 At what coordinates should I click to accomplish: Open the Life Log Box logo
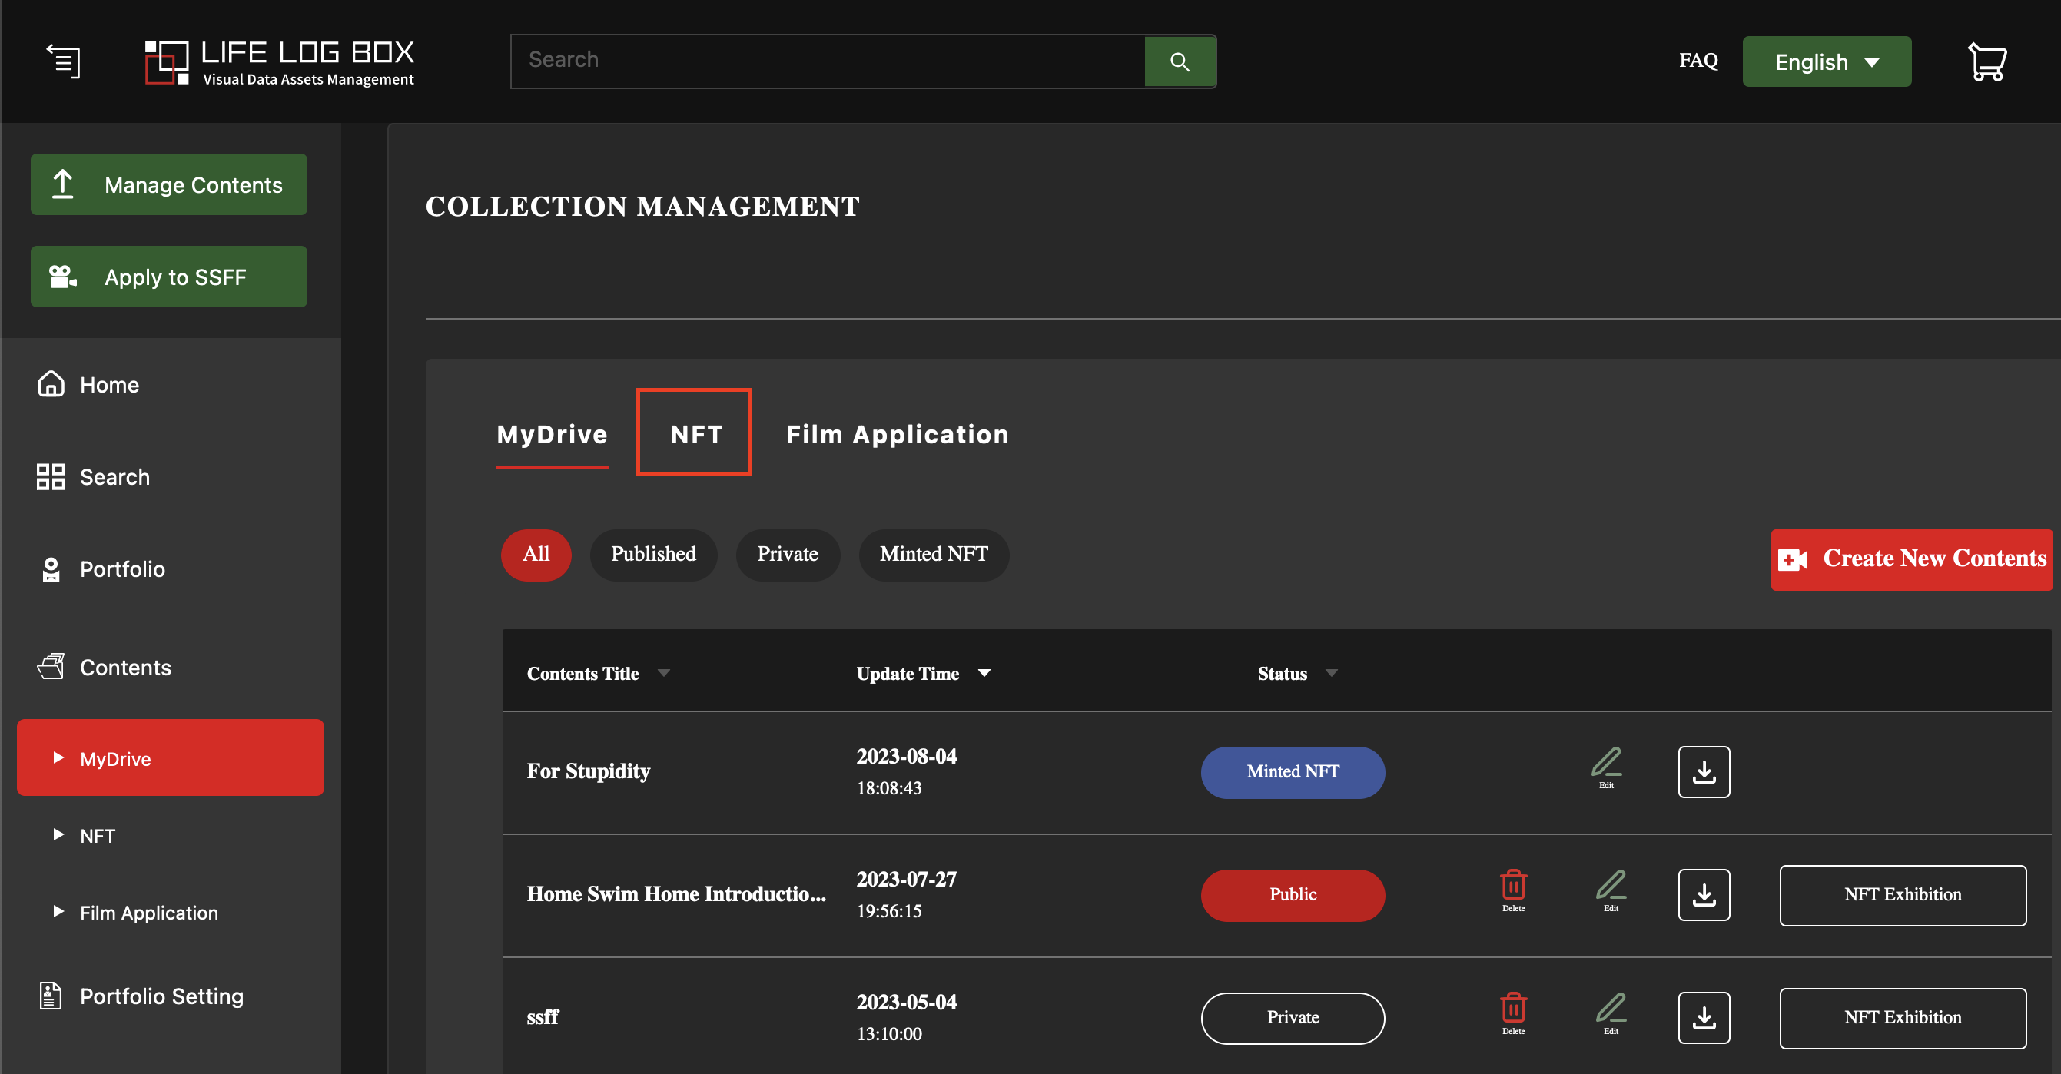point(279,62)
